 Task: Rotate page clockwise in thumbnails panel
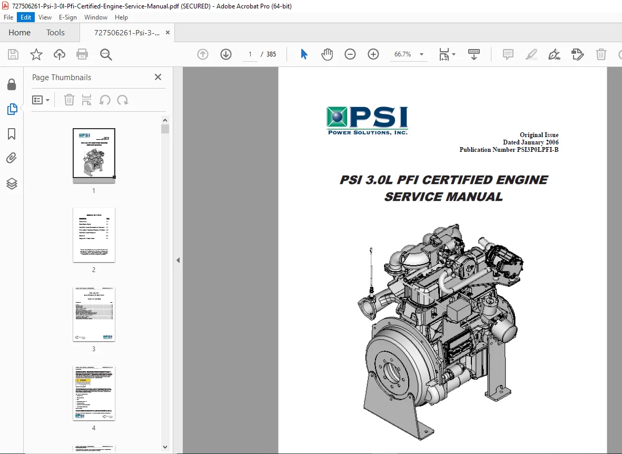(x=123, y=100)
